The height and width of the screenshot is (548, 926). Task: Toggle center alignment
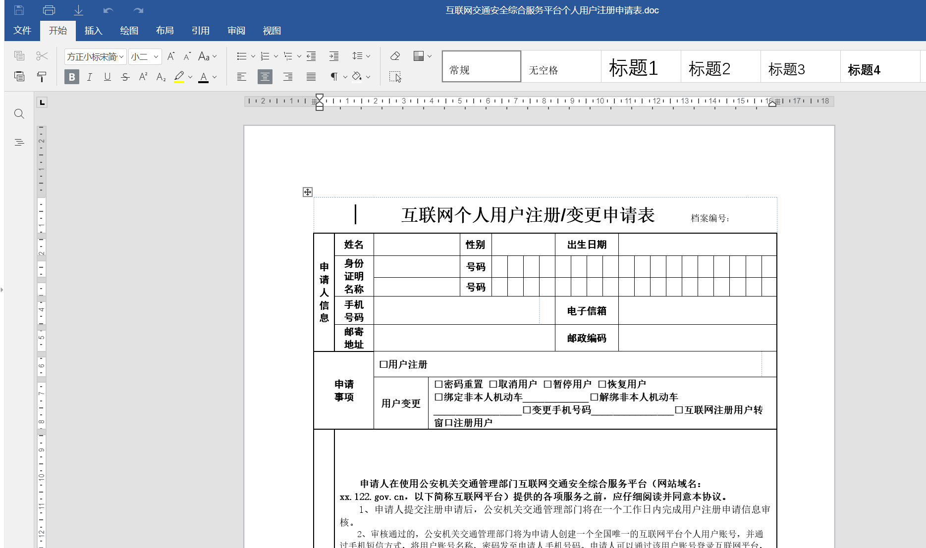click(265, 77)
